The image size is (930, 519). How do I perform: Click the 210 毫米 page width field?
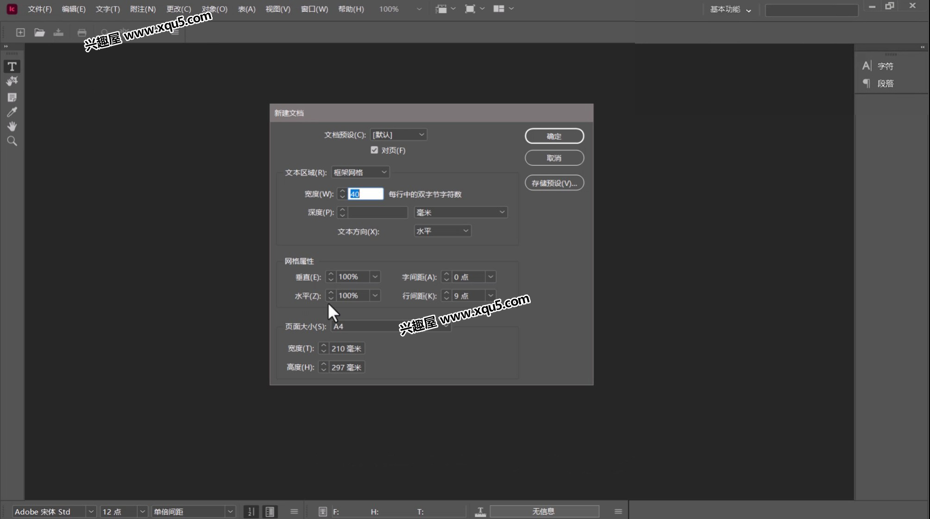pyautogui.click(x=346, y=348)
